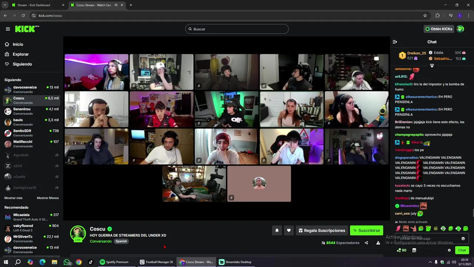This screenshot has width=474, height=267.
Task: Insert the Patrick pointing emote
Action: (413, 228)
